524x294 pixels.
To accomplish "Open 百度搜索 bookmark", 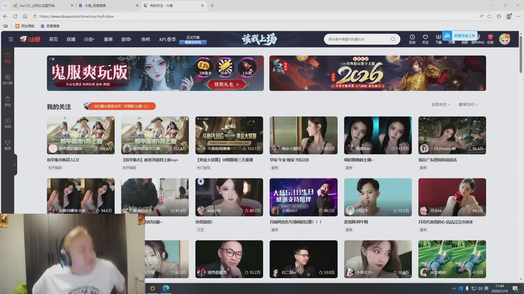I will 50,25.
